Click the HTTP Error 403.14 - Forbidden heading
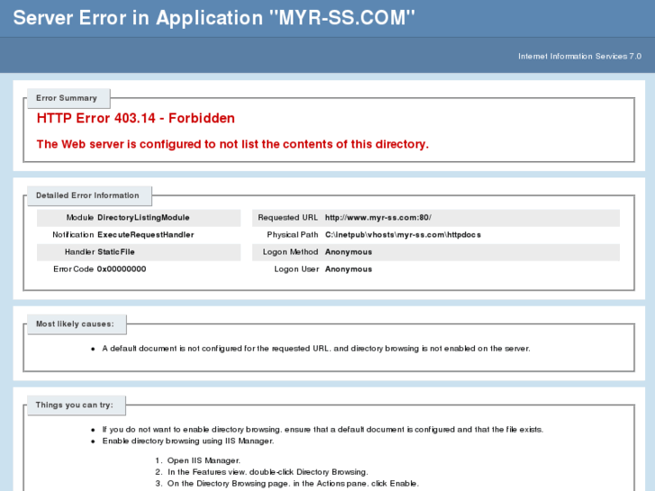The width and height of the screenshot is (655, 491). coord(136,118)
